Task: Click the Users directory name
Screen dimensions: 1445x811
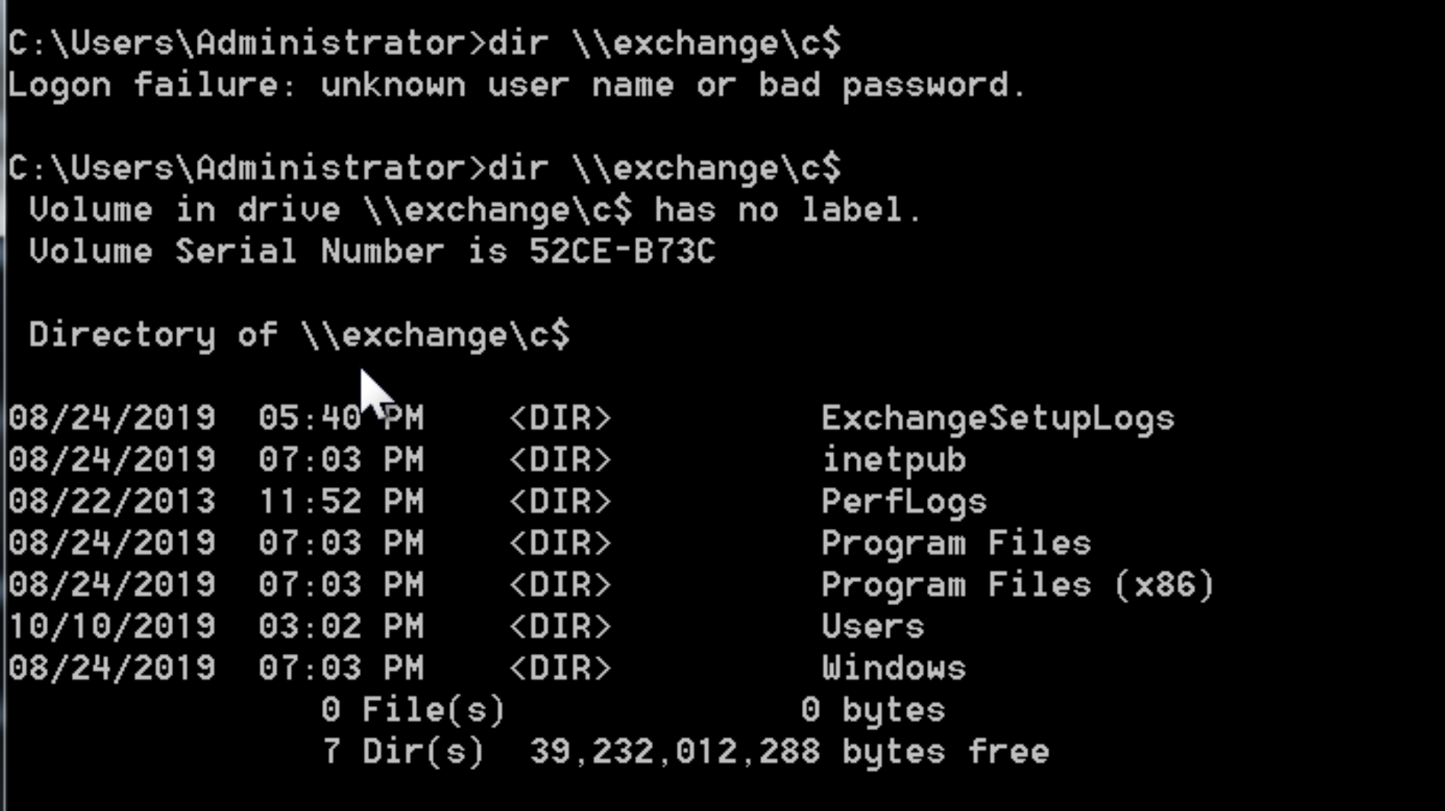Action: click(x=873, y=627)
